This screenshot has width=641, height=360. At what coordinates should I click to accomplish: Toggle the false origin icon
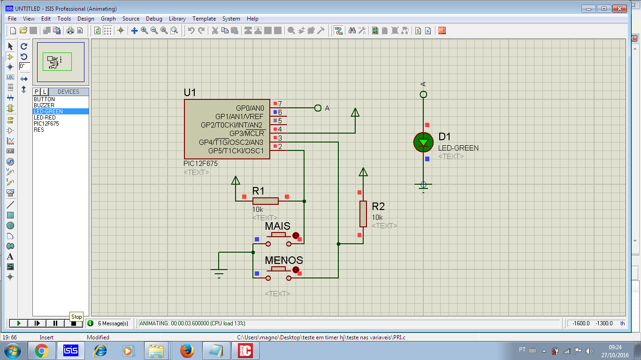coord(121,30)
